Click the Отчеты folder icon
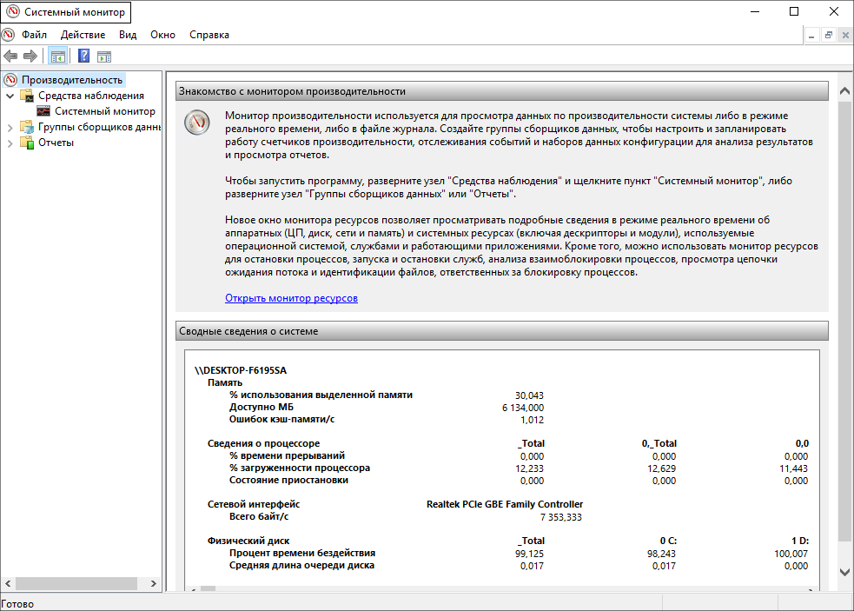 tap(28, 143)
